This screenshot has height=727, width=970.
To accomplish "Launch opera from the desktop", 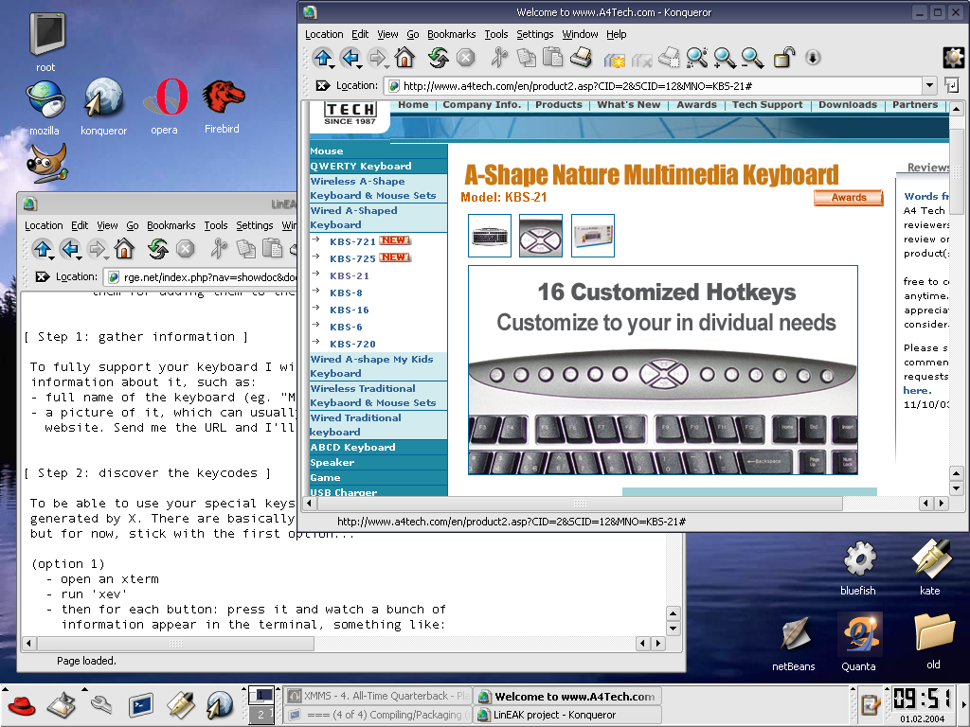I will pyautogui.click(x=165, y=107).
